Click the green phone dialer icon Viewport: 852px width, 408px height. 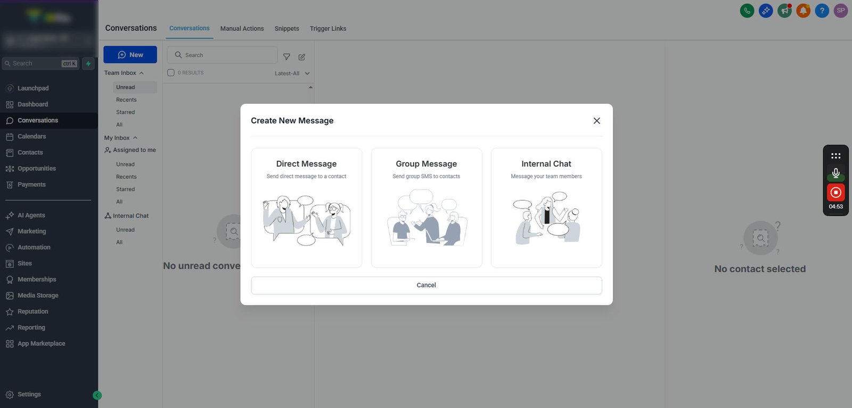[747, 11]
